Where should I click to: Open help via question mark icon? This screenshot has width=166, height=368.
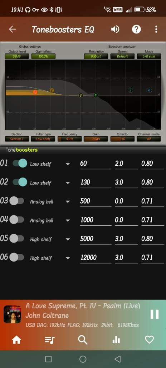click(136, 29)
